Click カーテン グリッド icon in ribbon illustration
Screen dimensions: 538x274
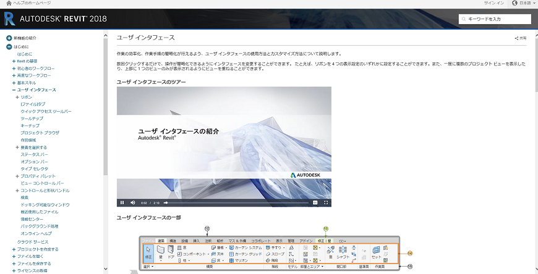pos(232,254)
